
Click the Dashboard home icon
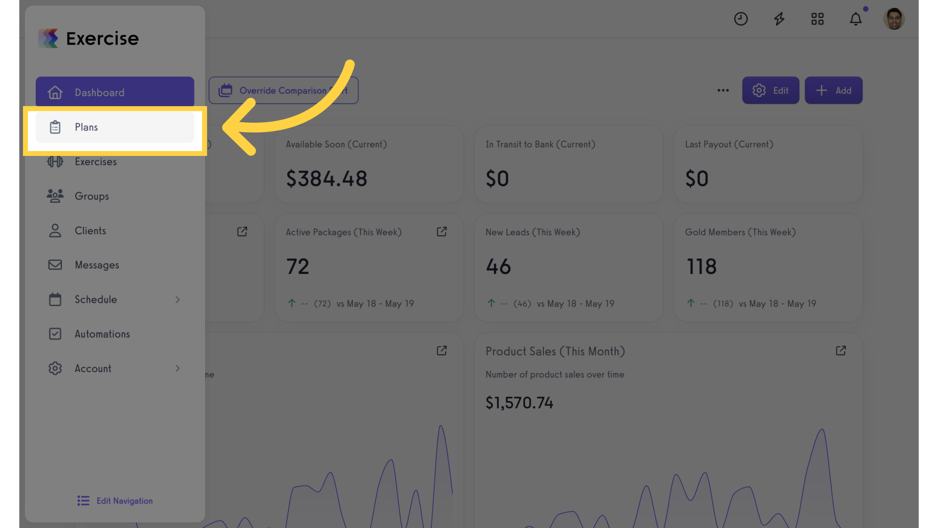[55, 92]
